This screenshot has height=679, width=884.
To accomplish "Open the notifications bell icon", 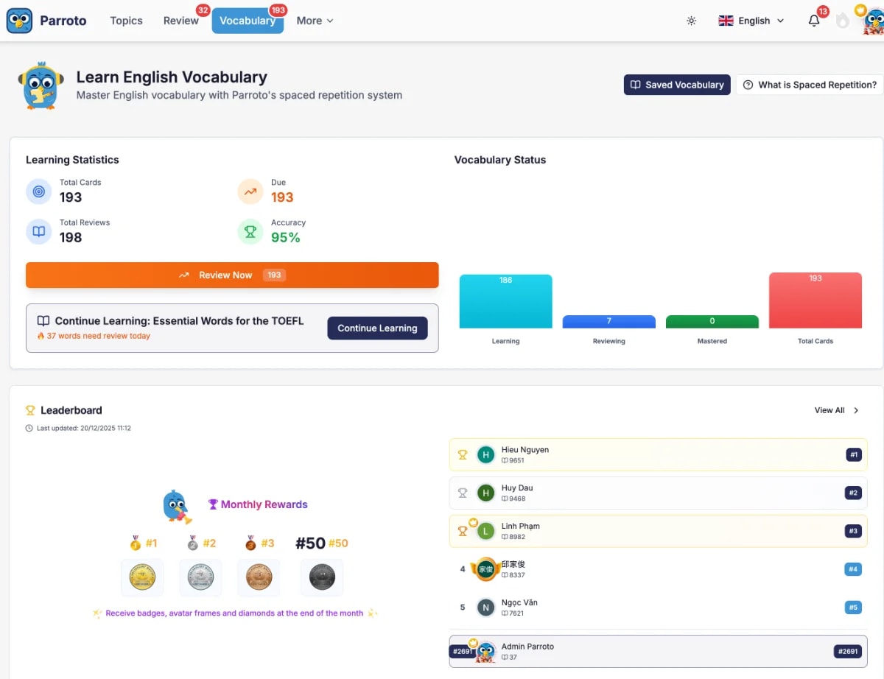I will (814, 21).
